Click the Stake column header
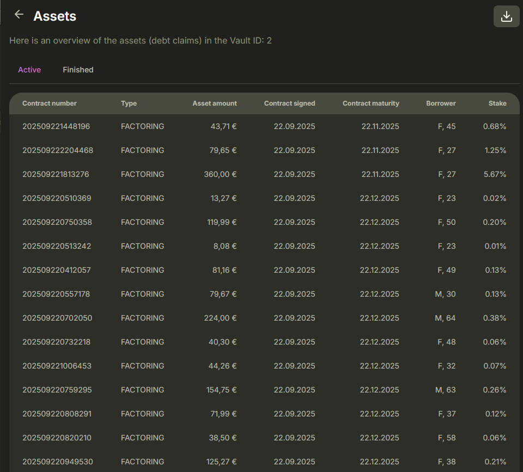 pyautogui.click(x=497, y=103)
